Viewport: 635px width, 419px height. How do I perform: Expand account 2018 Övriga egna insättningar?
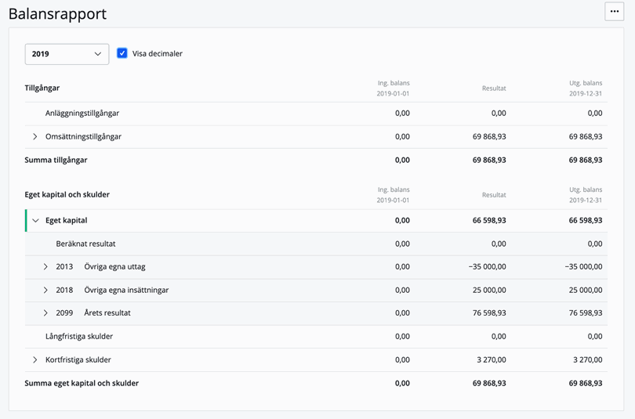coord(45,291)
